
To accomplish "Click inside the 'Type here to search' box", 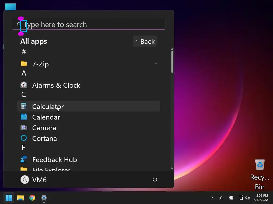I will [89, 24].
